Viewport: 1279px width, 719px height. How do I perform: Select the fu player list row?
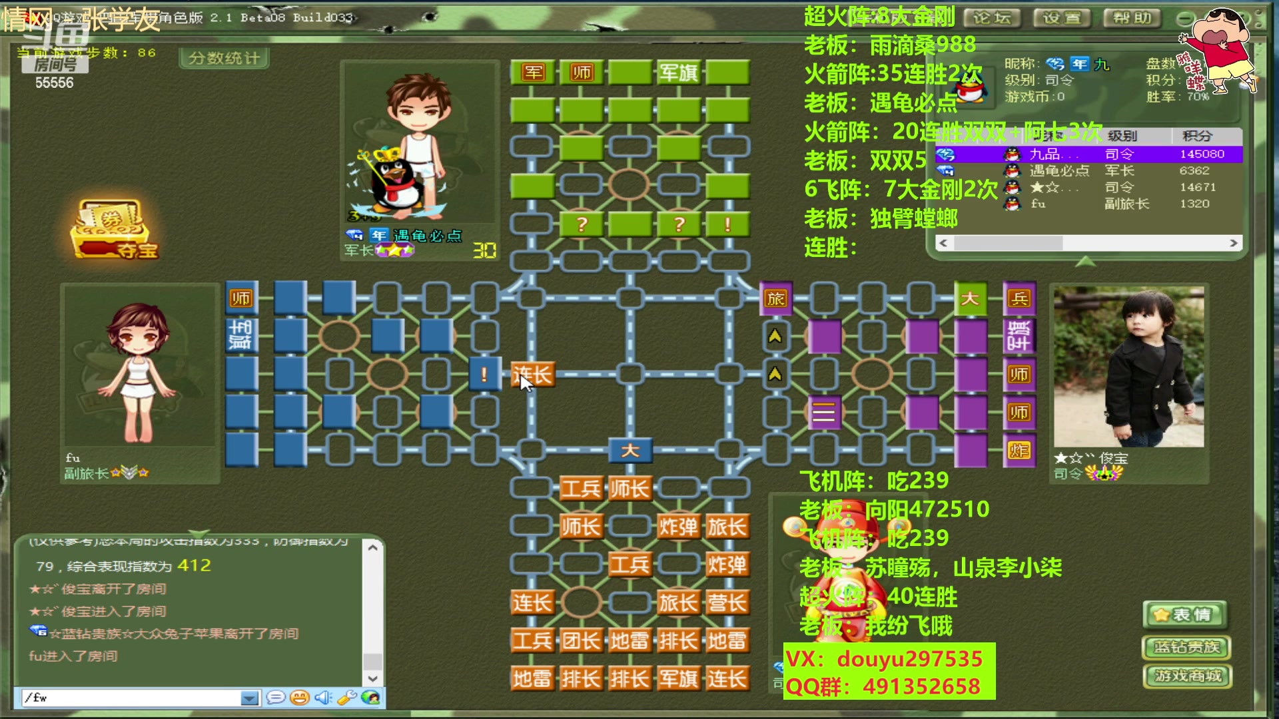[x=1089, y=204]
